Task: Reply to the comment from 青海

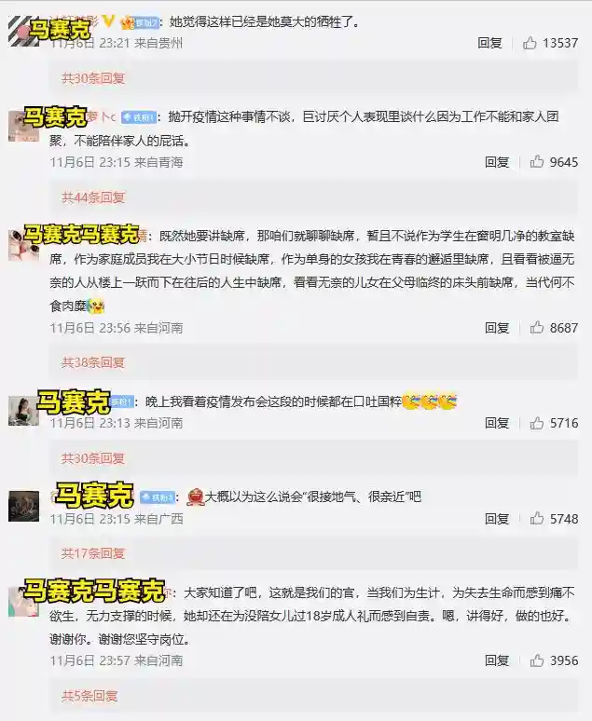Action: [x=497, y=162]
